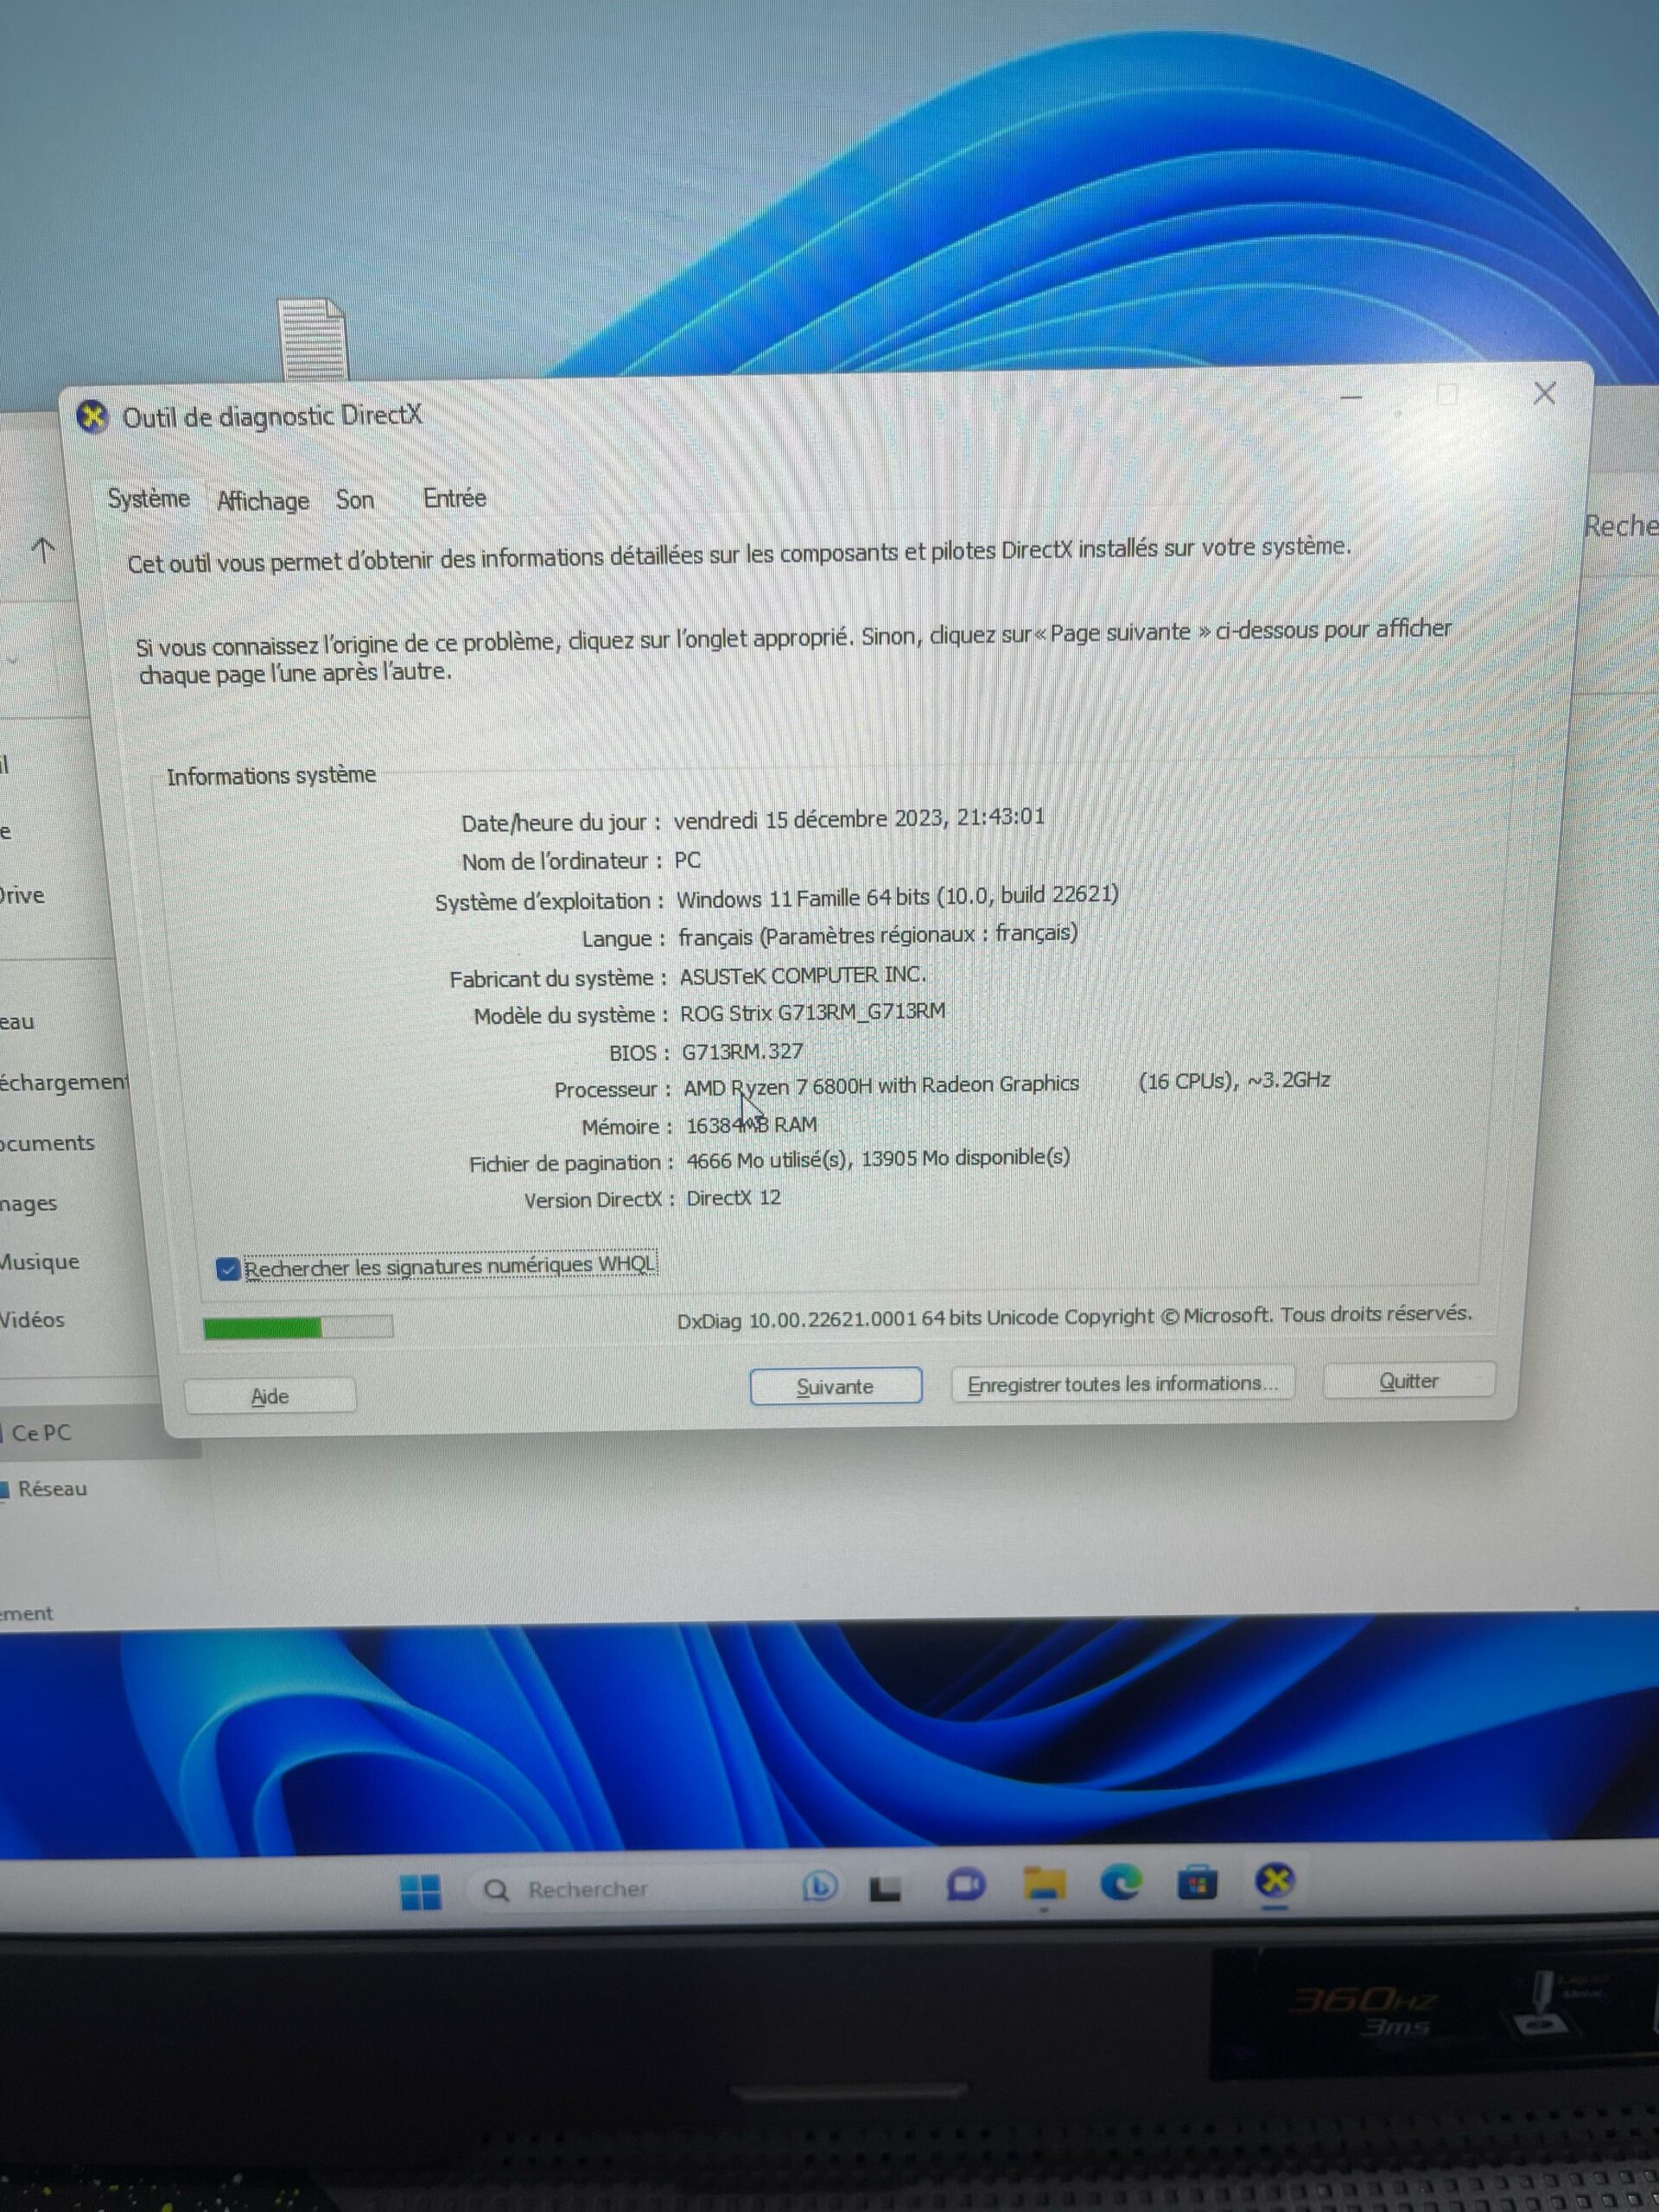Click the 16384MB RAM memory text
This screenshot has height=2212, width=1659.
[x=751, y=1125]
